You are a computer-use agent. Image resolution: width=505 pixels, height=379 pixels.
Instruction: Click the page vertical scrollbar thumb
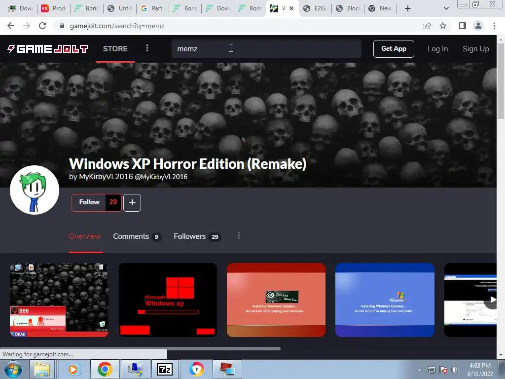[501, 80]
